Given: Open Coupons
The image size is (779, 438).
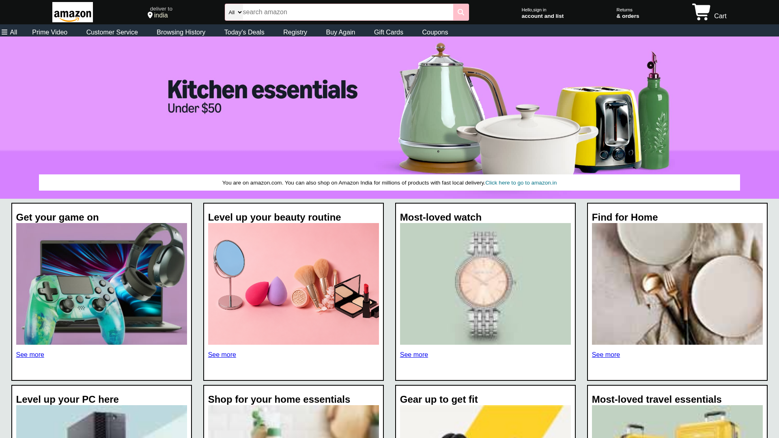Looking at the screenshot, I should click(435, 32).
